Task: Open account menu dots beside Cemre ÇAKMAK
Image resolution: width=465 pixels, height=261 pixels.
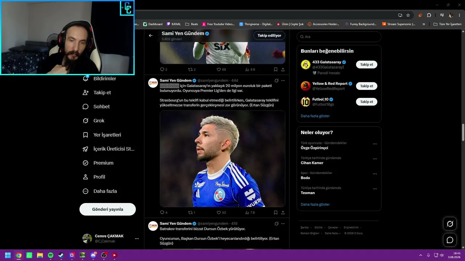Action: coord(137,239)
